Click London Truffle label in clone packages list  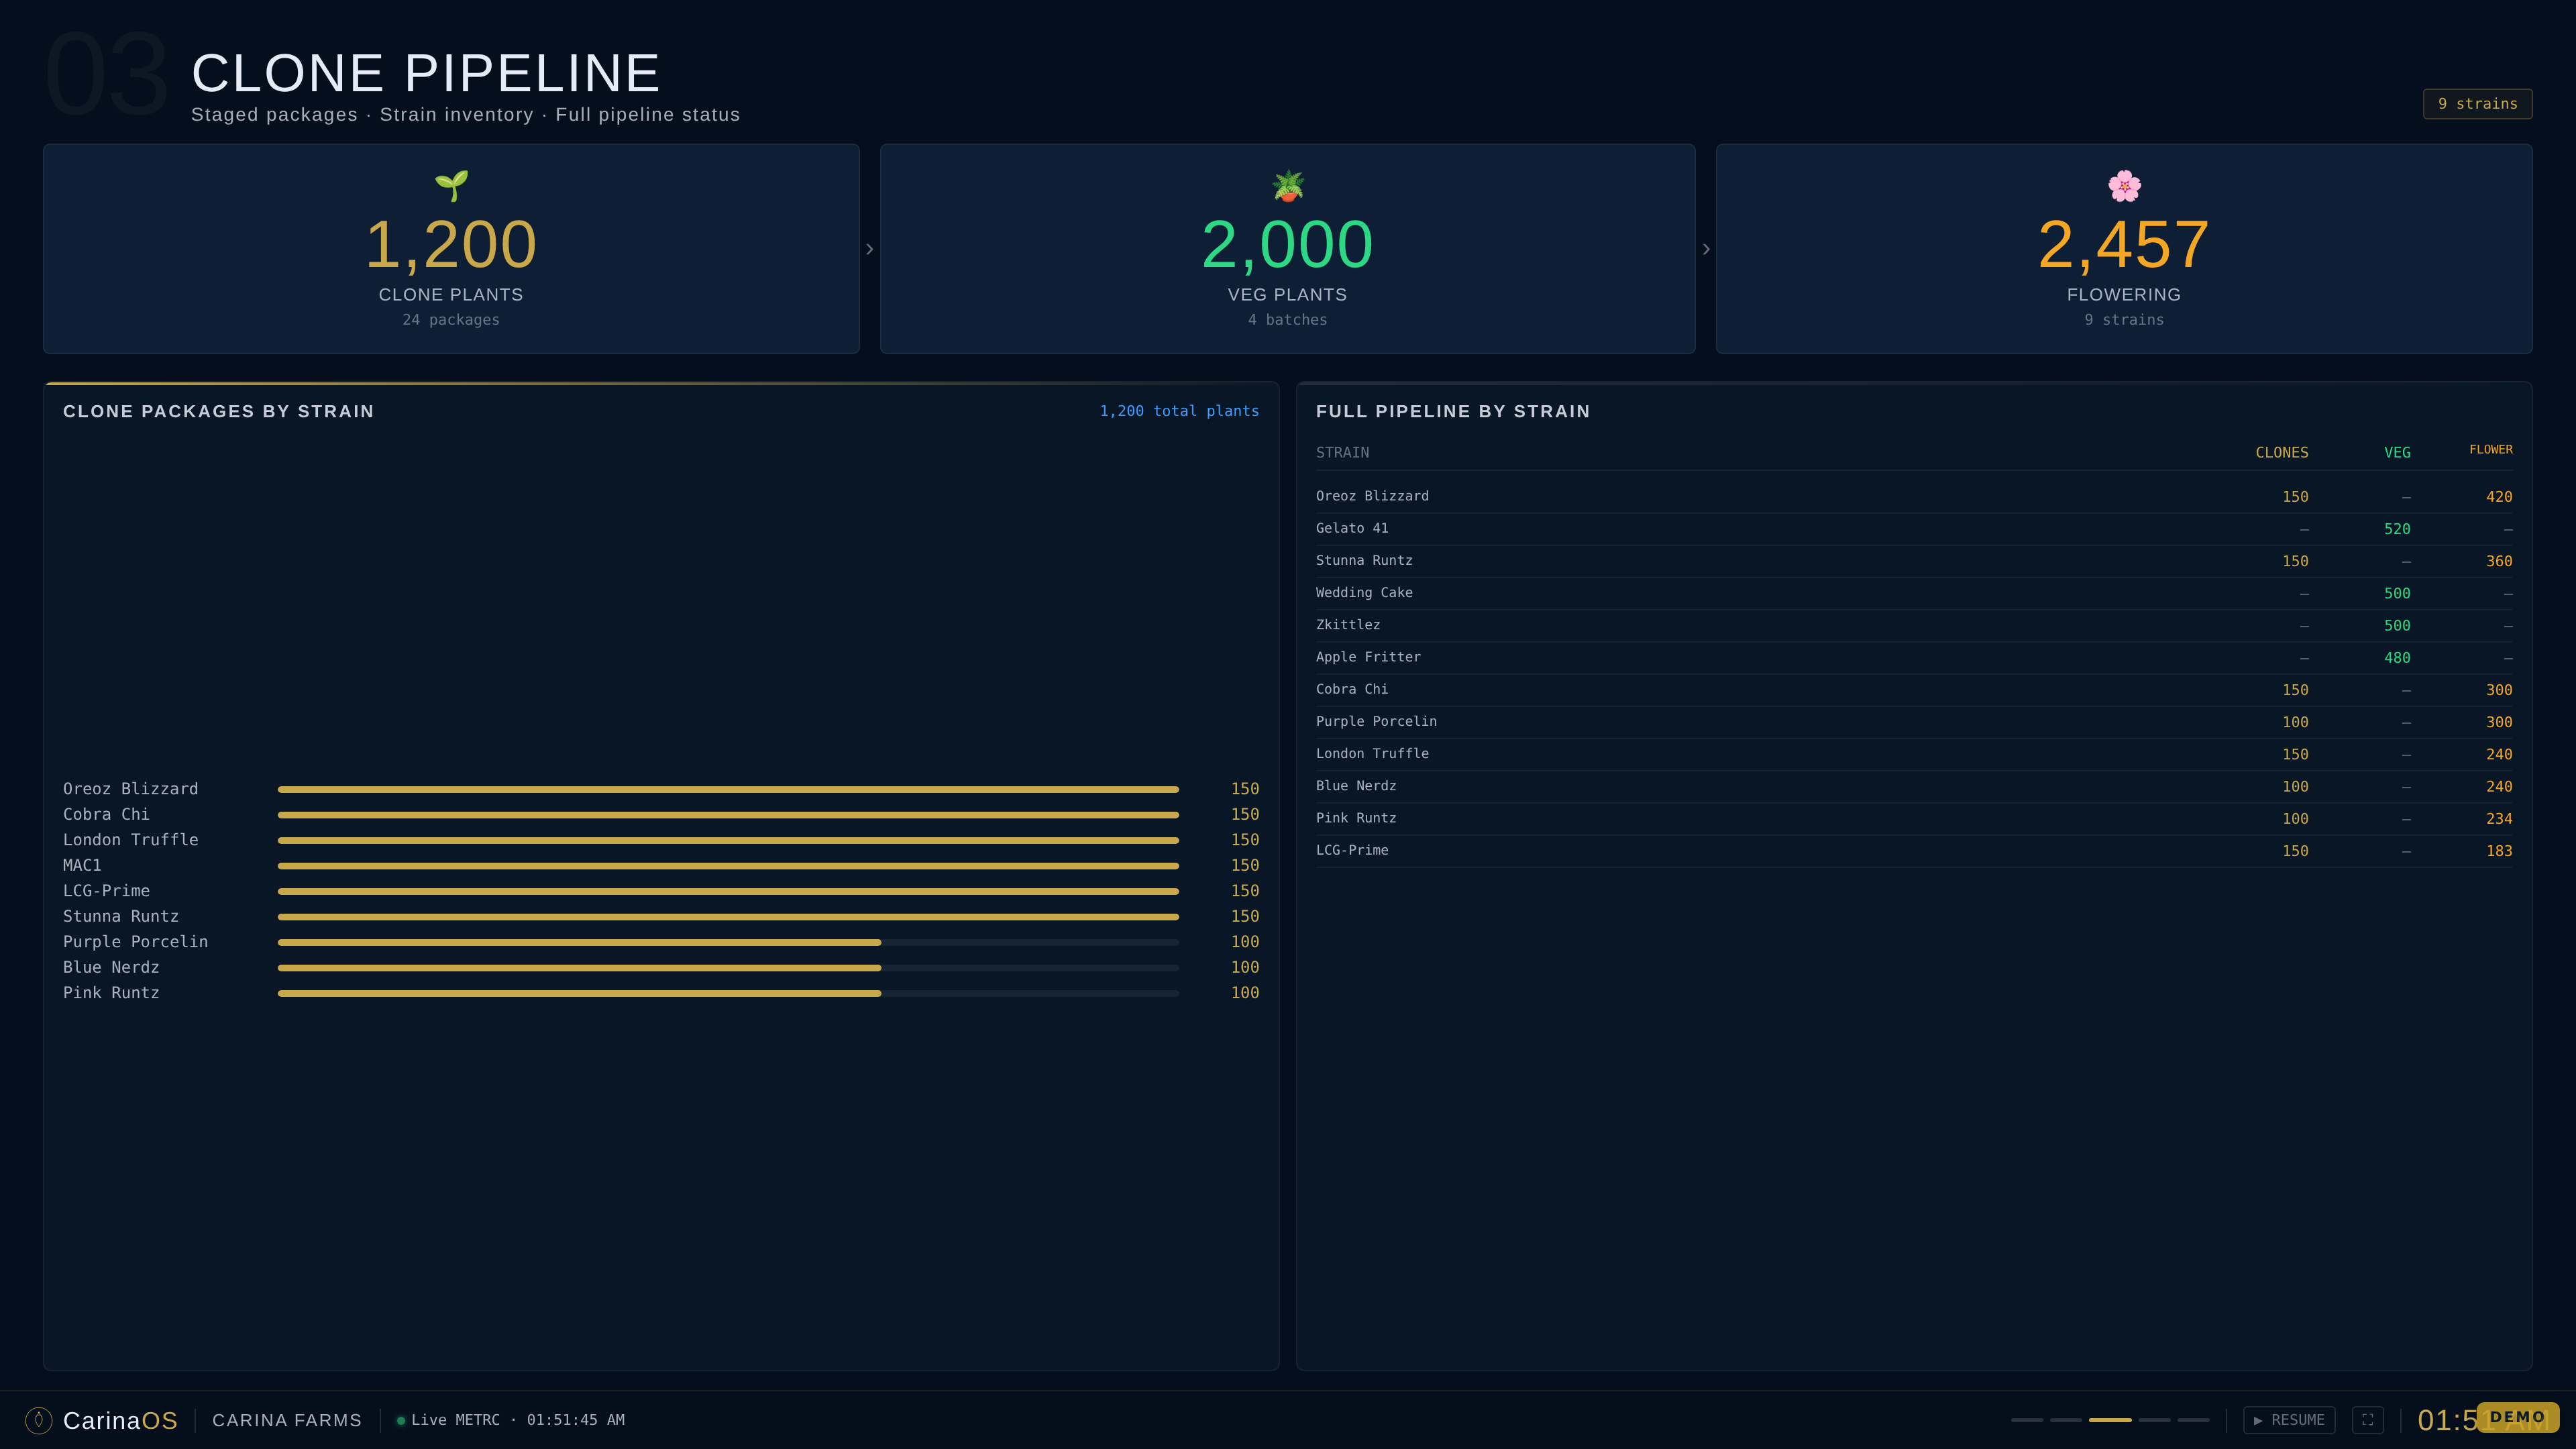pyautogui.click(x=131, y=840)
